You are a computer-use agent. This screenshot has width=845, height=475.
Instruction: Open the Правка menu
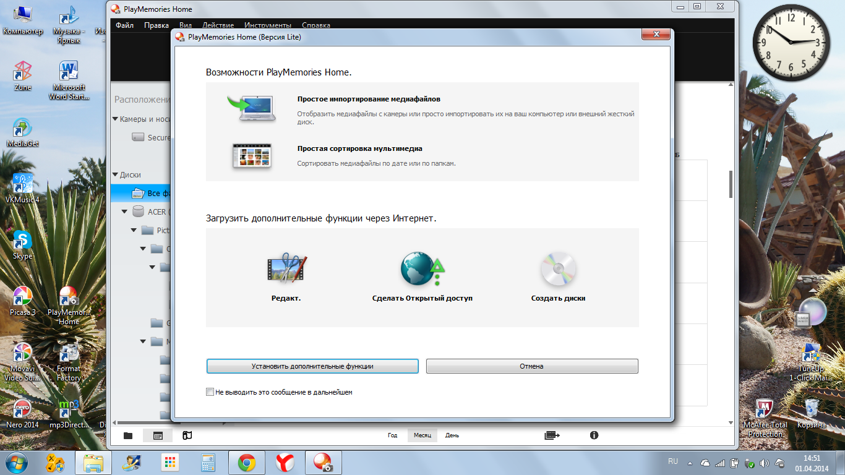[156, 25]
